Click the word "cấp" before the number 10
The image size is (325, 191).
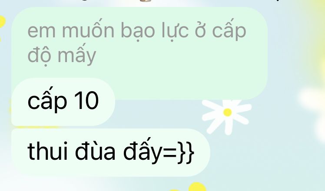pos(47,100)
